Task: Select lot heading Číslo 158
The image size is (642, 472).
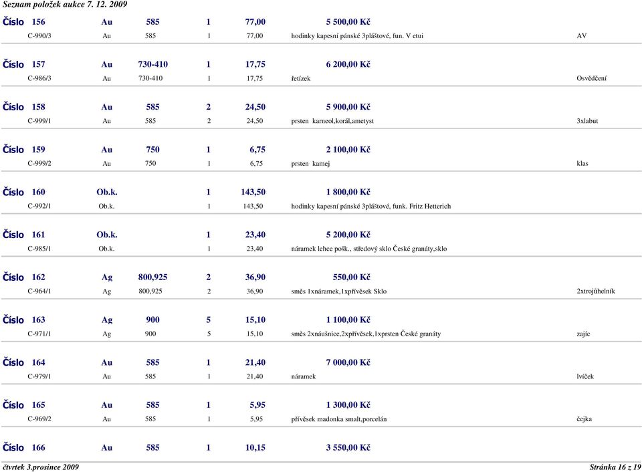Action: pyautogui.click(x=24, y=107)
